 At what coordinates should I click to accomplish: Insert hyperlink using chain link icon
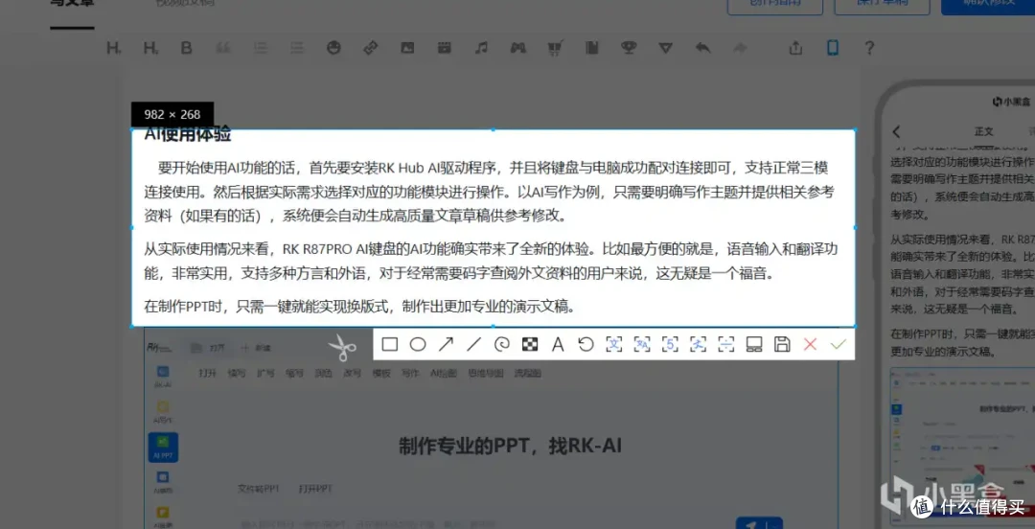coord(371,48)
